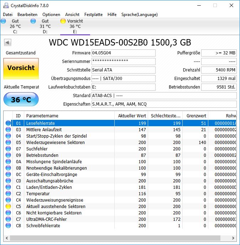Click the Standard field ATA8-ACS
Screen dimensions: 240x245
point(164,95)
